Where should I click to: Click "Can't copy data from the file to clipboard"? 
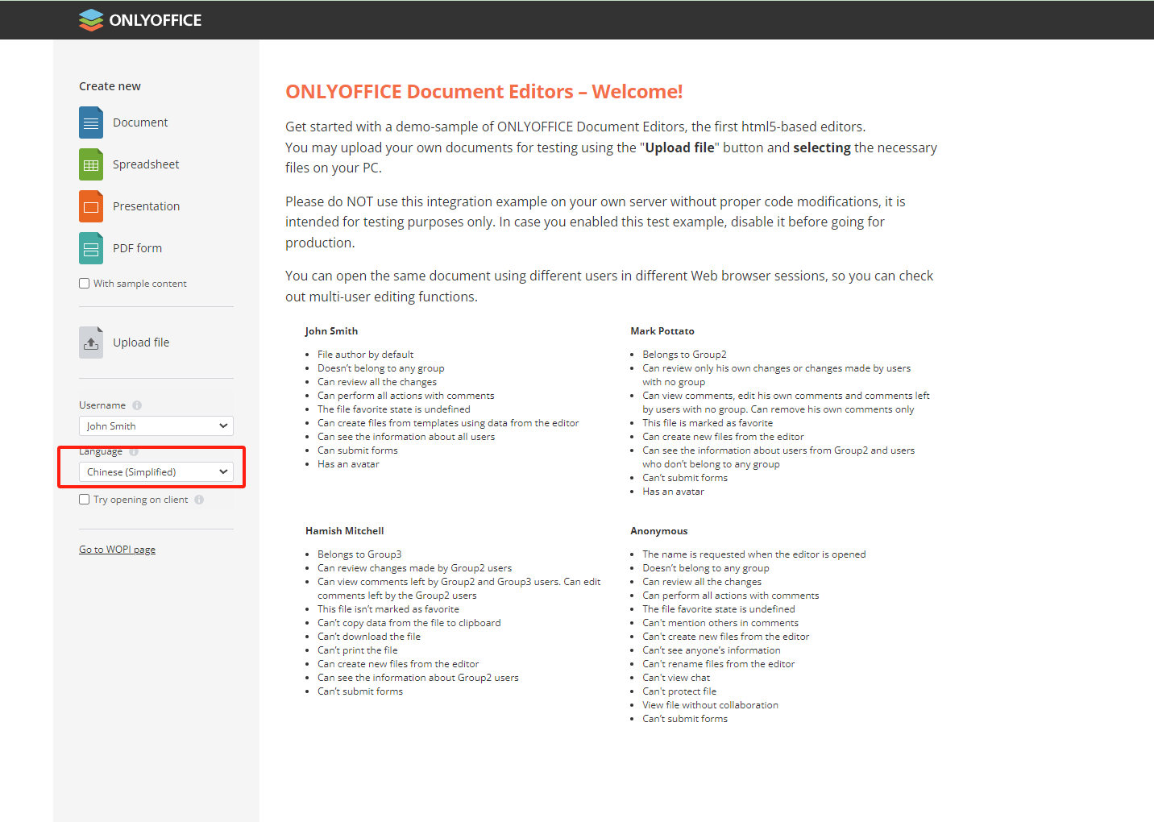click(x=409, y=623)
